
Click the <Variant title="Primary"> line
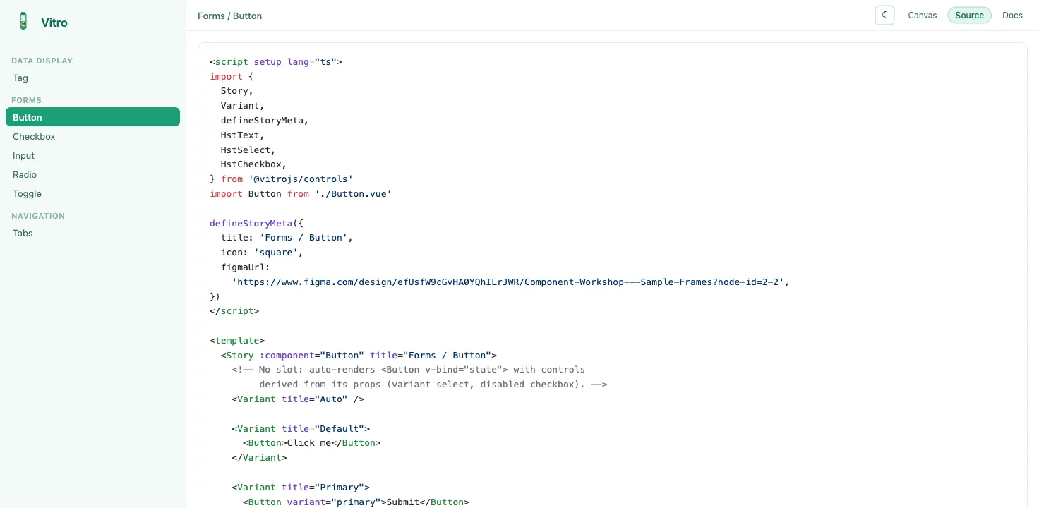301,488
